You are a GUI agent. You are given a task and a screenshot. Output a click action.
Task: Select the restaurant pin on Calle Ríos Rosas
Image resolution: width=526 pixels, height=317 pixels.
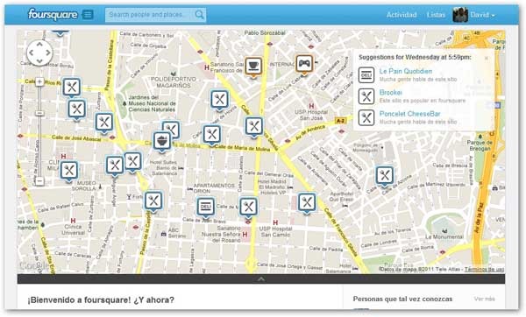coord(72,87)
